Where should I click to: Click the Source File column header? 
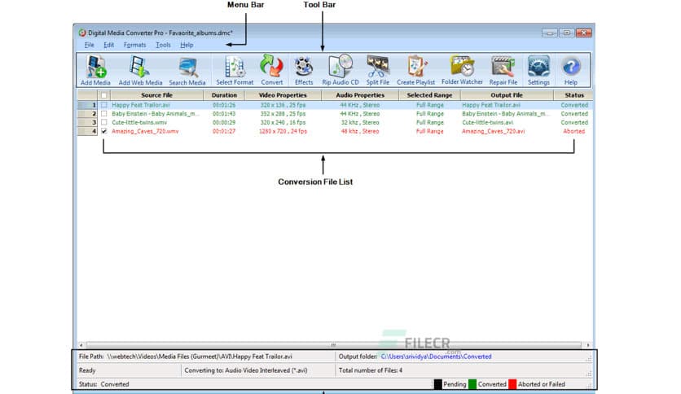[x=156, y=95]
